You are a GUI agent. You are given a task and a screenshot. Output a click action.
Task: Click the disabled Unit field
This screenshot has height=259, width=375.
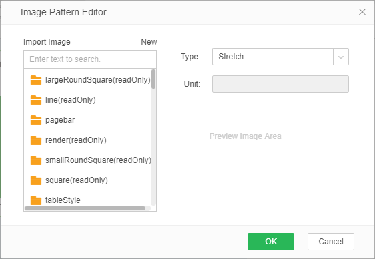click(x=280, y=84)
